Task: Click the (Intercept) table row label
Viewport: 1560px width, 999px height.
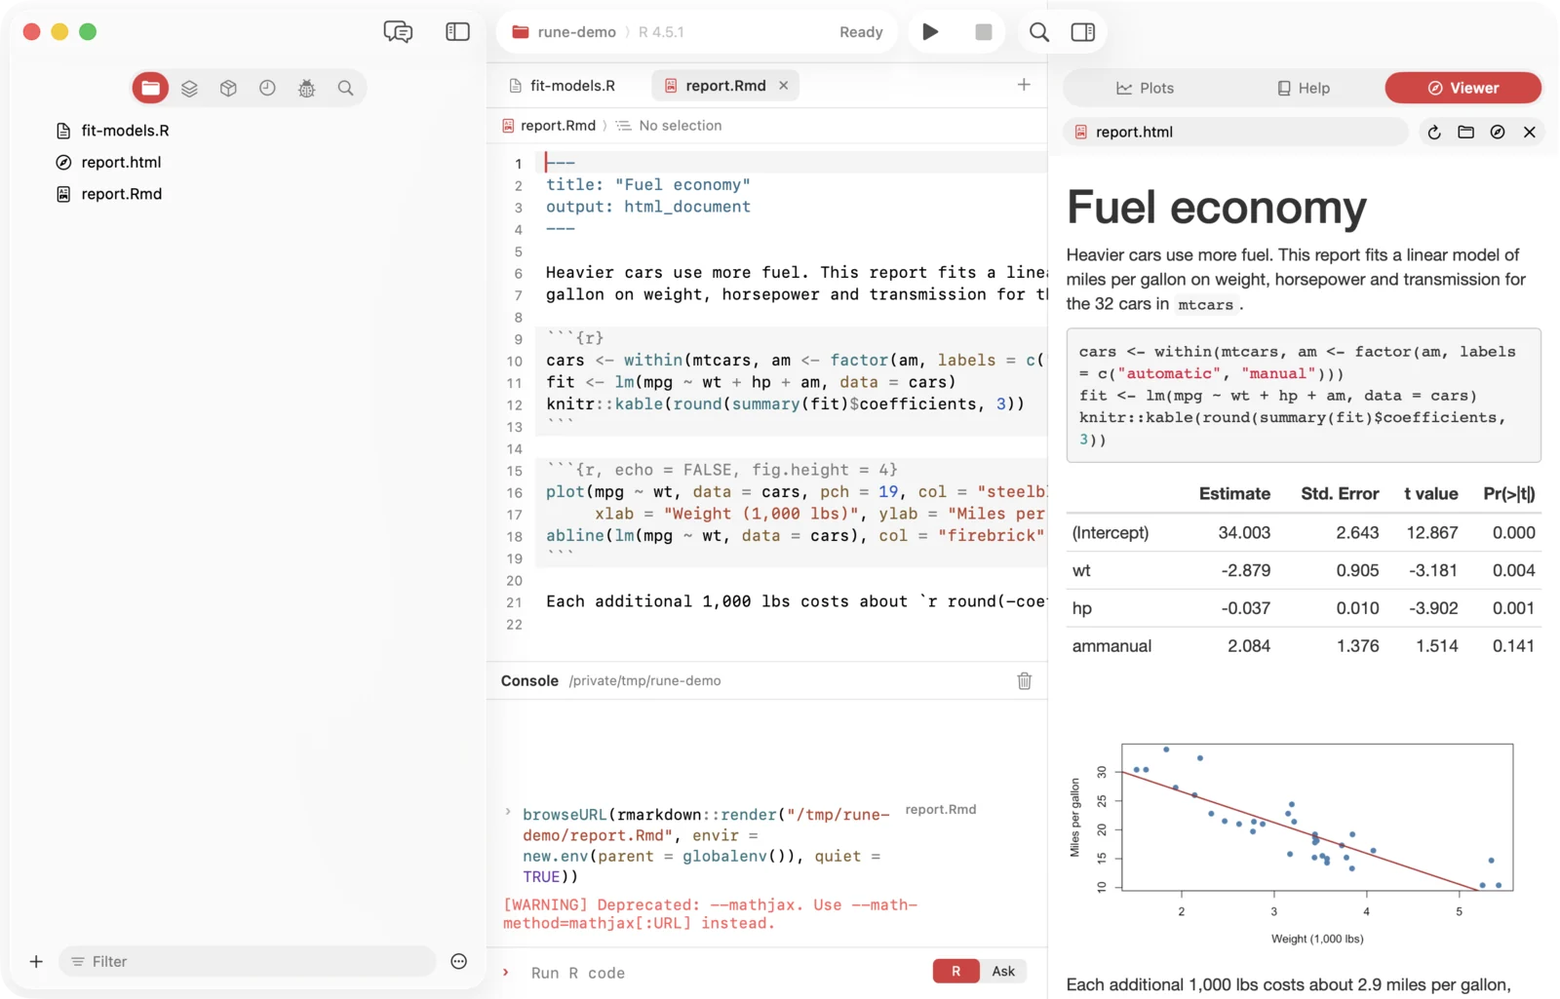Action: pyautogui.click(x=1111, y=533)
